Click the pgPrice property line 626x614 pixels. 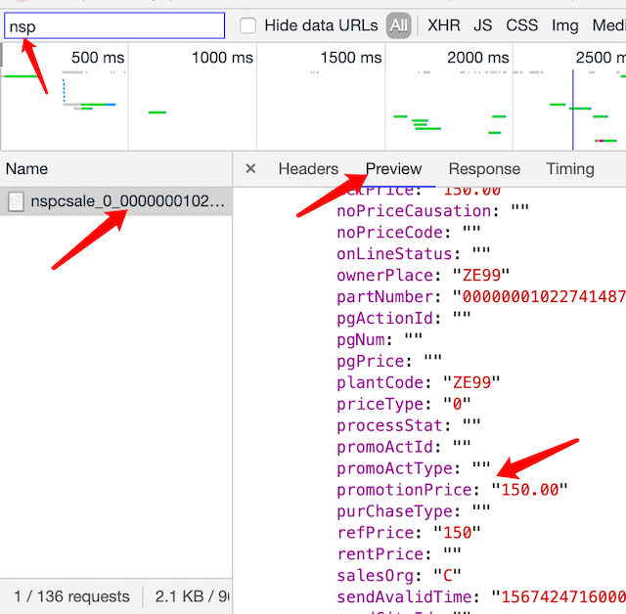389,361
